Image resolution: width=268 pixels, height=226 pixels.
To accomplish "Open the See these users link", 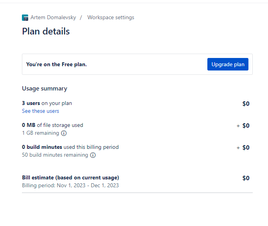I will click(x=40, y=111).
